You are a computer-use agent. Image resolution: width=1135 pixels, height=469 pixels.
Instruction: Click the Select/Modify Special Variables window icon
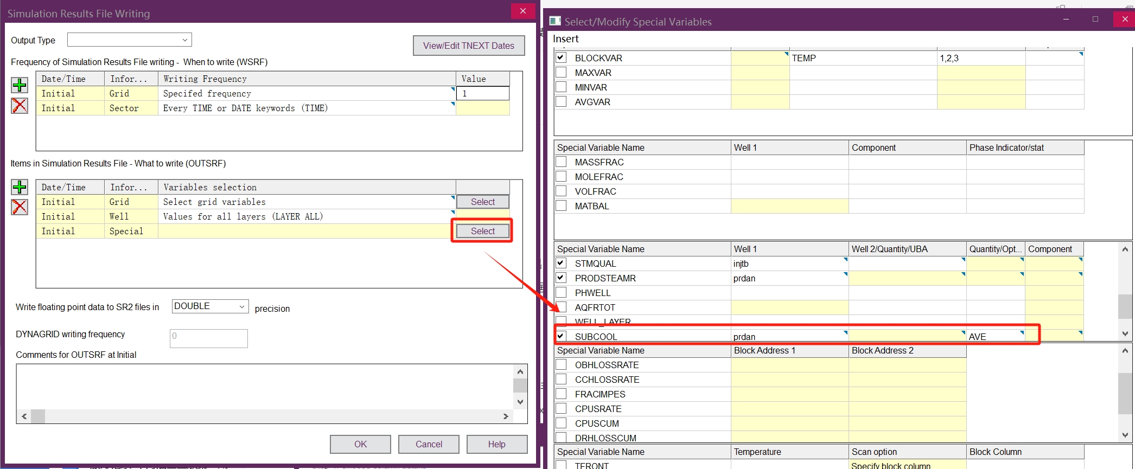(x=555, y=21)
